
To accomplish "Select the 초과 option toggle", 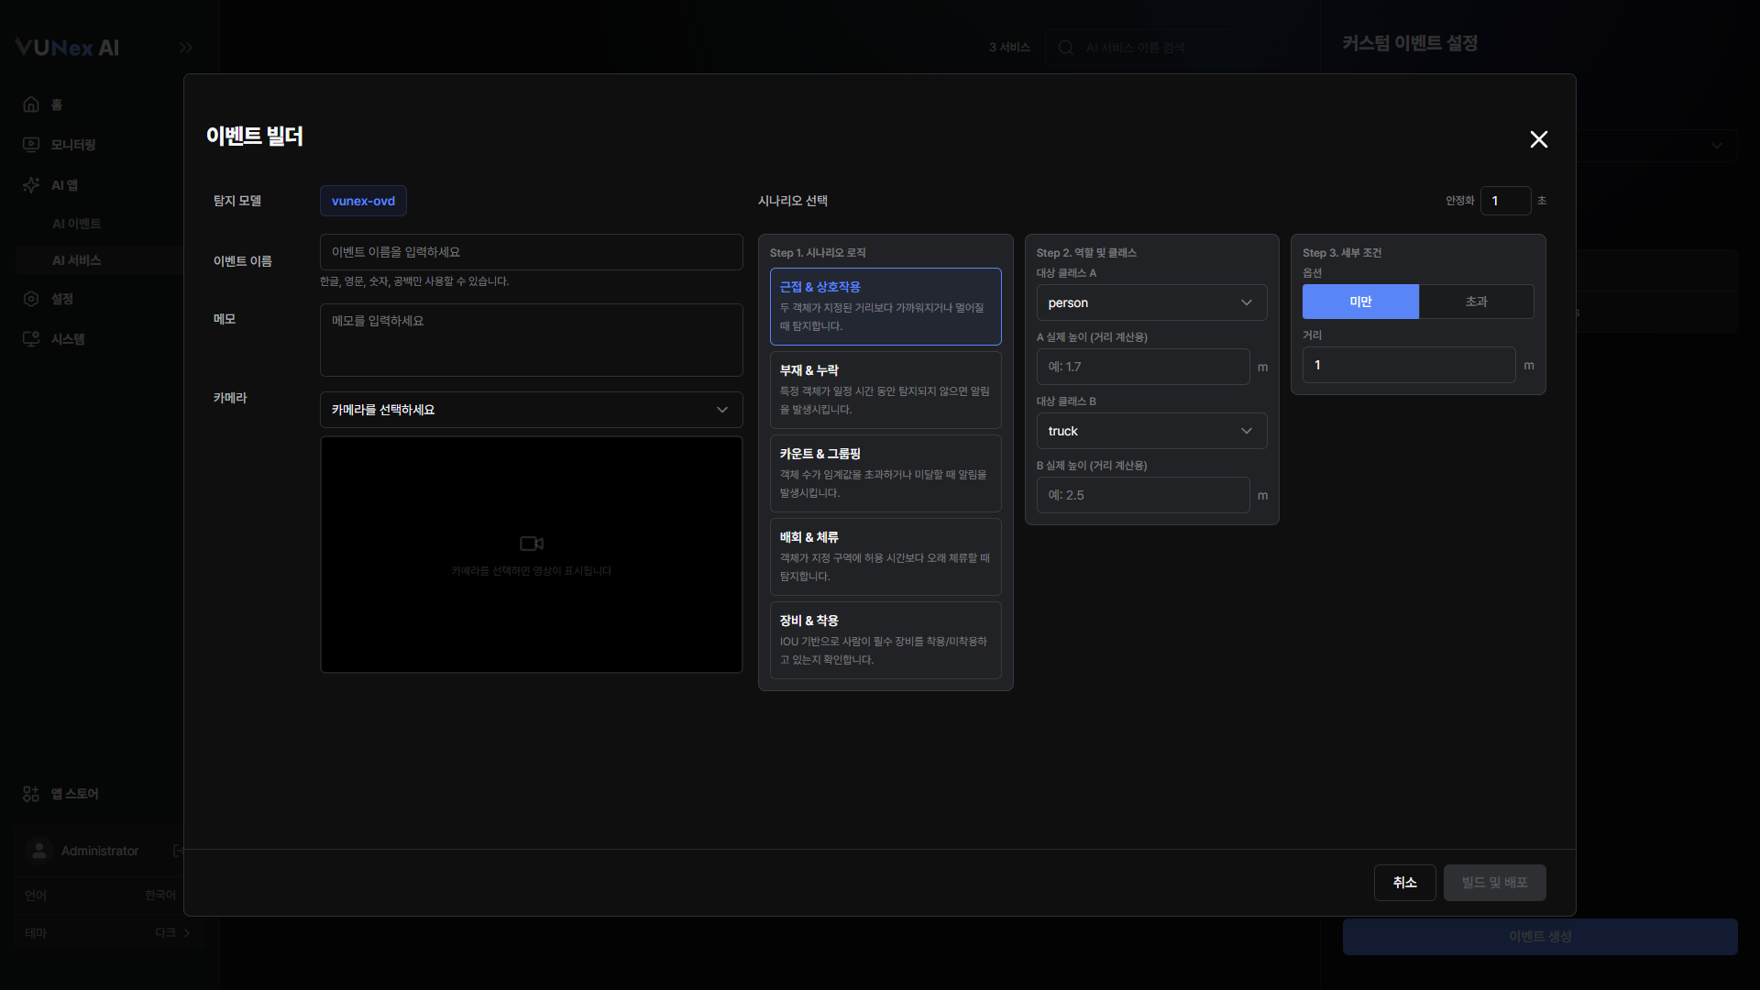I will 1476,302.
